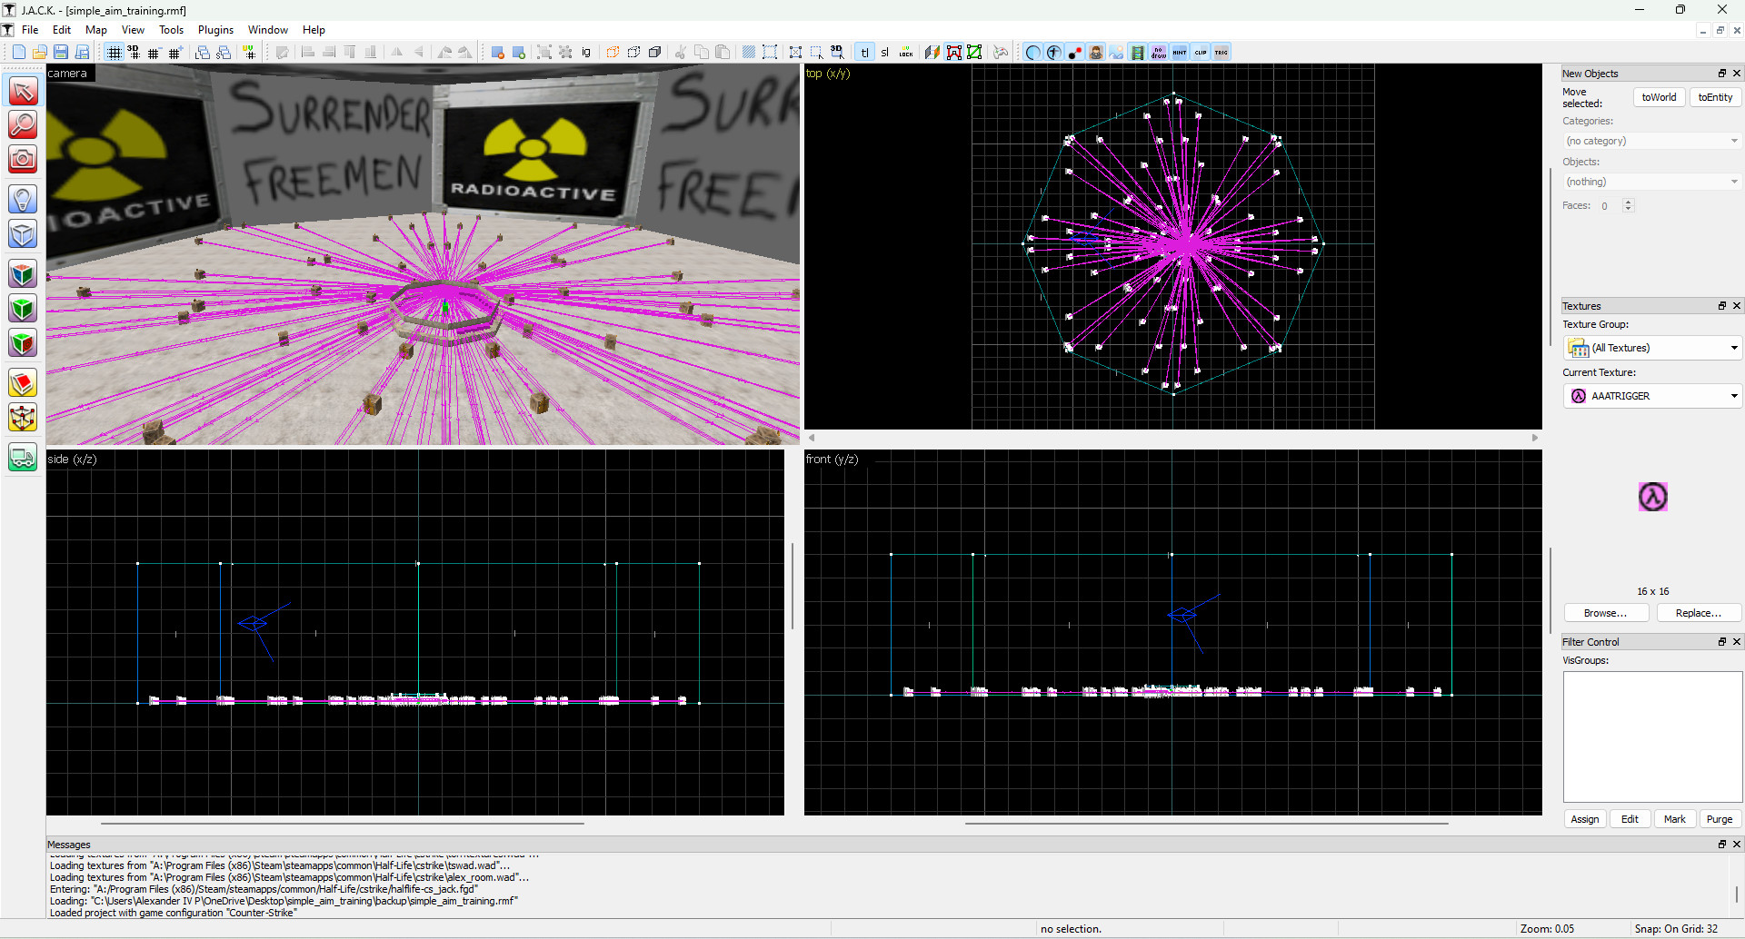Image resolution: width=1745 pixels, height=939 pixels.
Task: Click the Save file toolbar icon
Action: [x=61, y=53]
